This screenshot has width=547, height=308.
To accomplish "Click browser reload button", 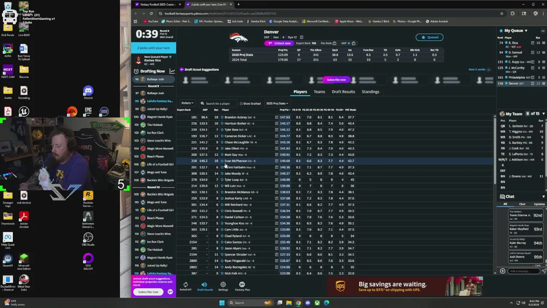I will (x=151, y=13).
